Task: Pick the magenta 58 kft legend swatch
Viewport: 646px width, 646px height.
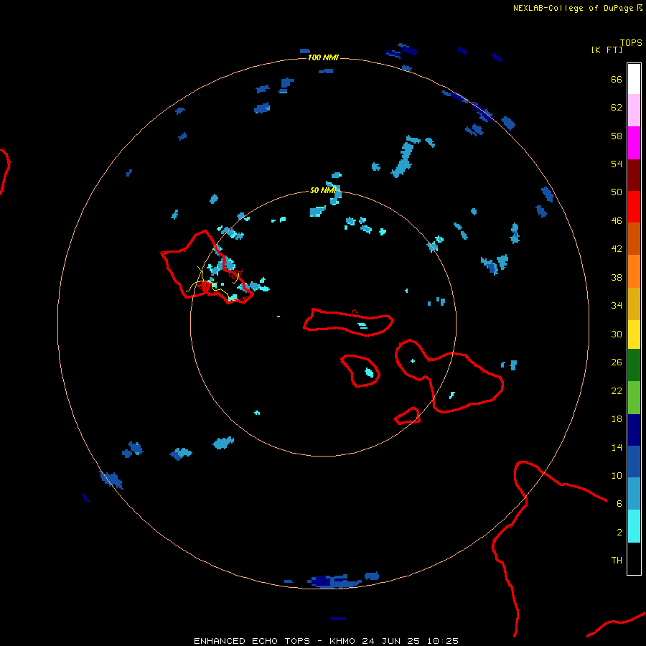Action: (634, 143)
